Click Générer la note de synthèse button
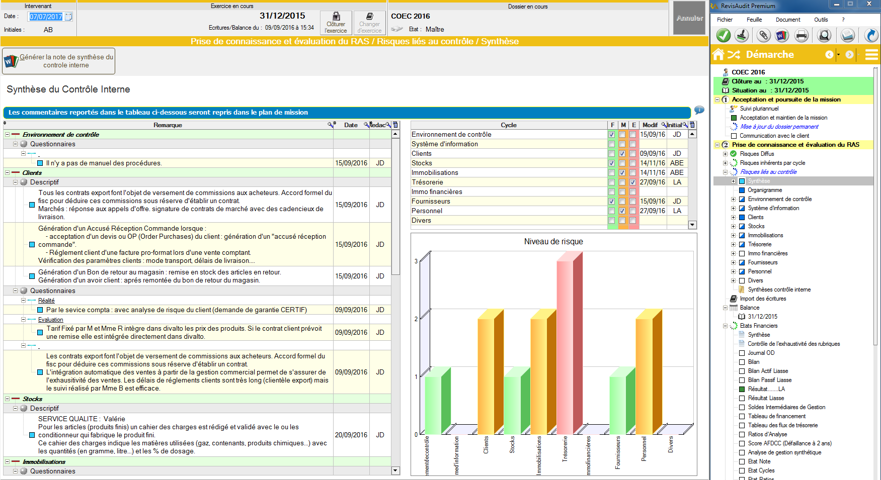The height and width of the screenshot is (480, 881). [59, 61]
